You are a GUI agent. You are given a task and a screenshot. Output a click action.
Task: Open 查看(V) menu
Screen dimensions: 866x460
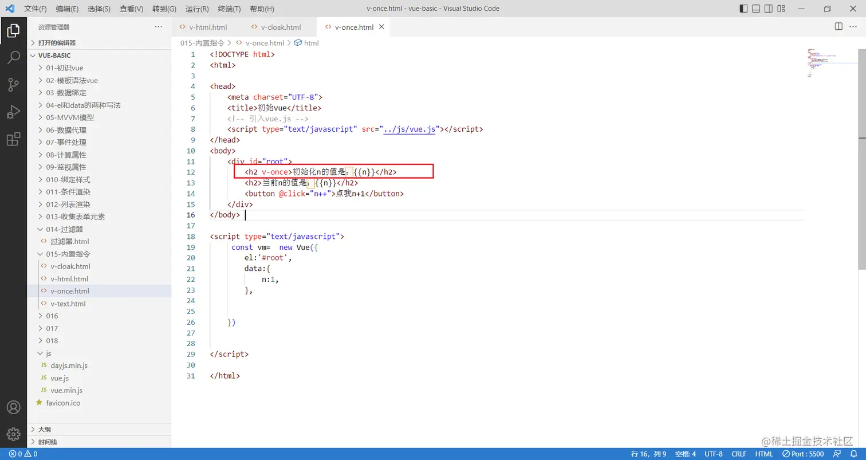click(132, 9)
